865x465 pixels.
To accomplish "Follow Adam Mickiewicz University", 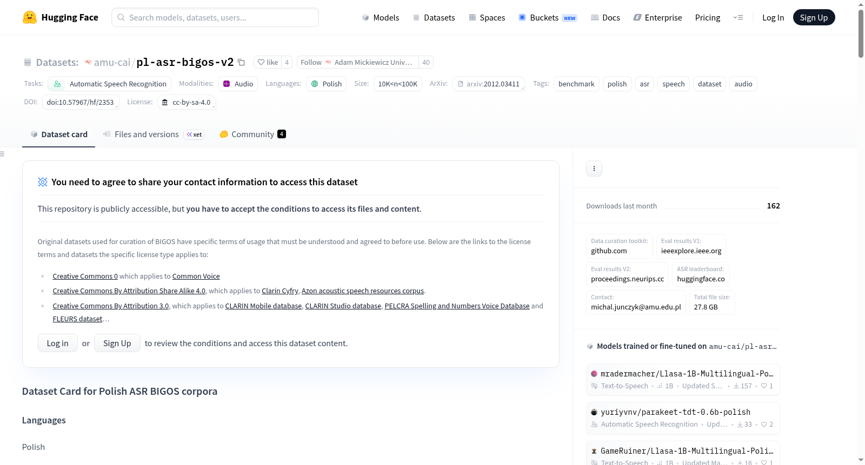I will click(x=358, y=62).
